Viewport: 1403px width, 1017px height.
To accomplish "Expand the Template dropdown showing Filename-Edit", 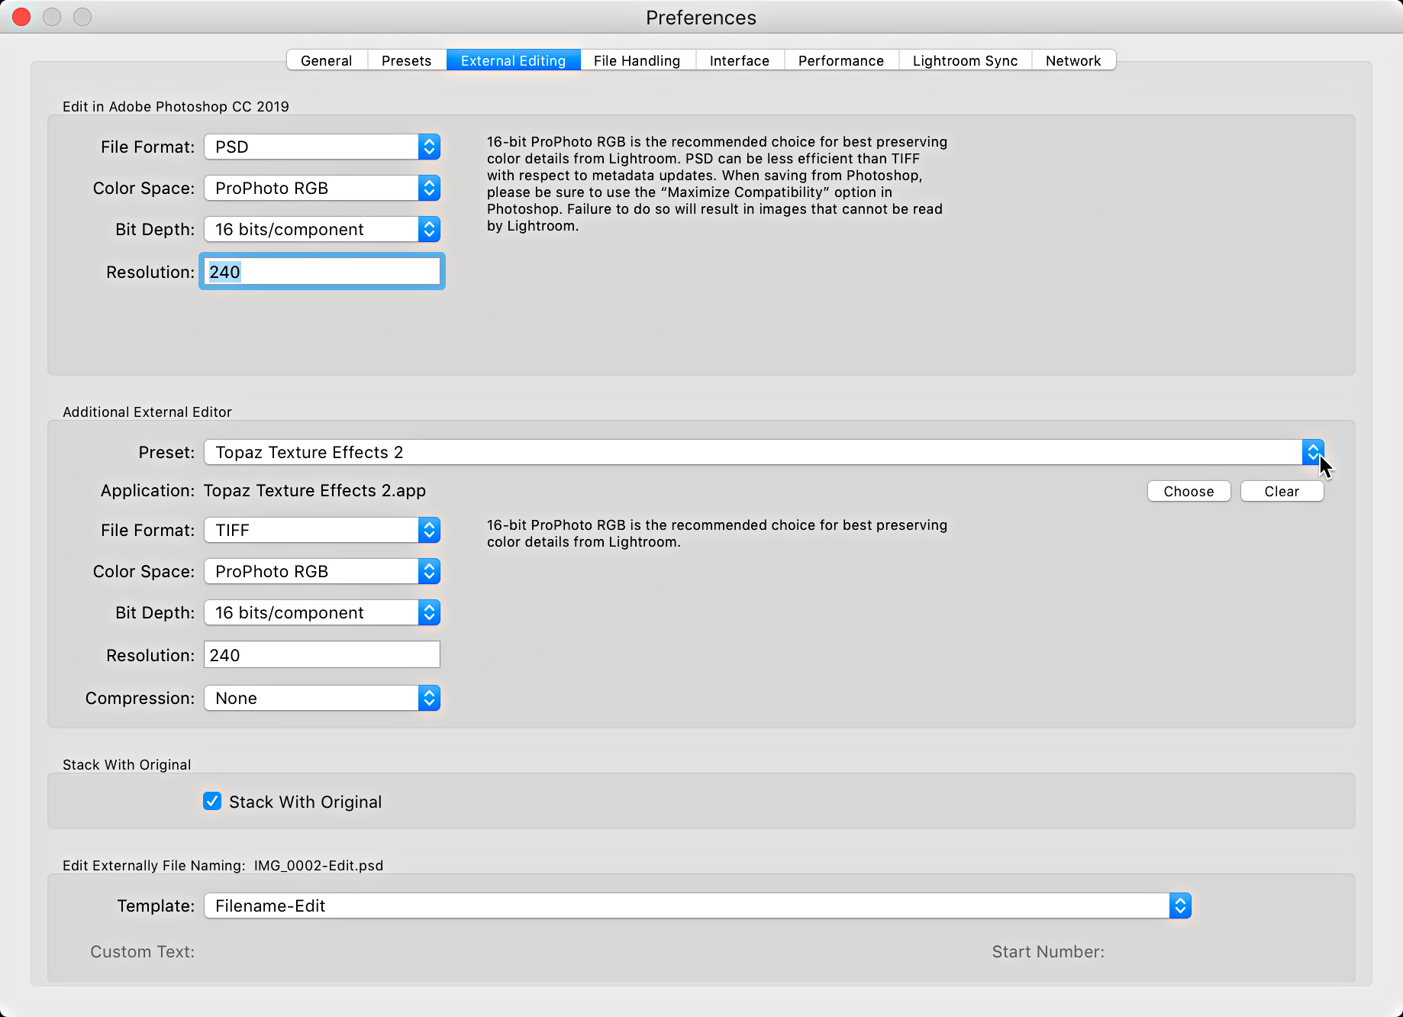I will pos(1179,906).
